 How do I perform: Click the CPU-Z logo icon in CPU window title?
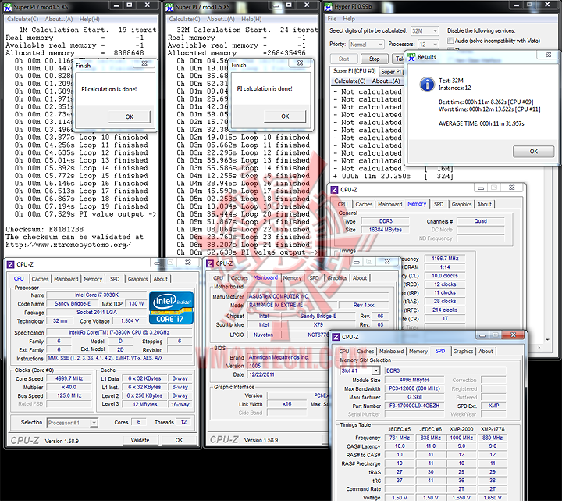[11, 264]
